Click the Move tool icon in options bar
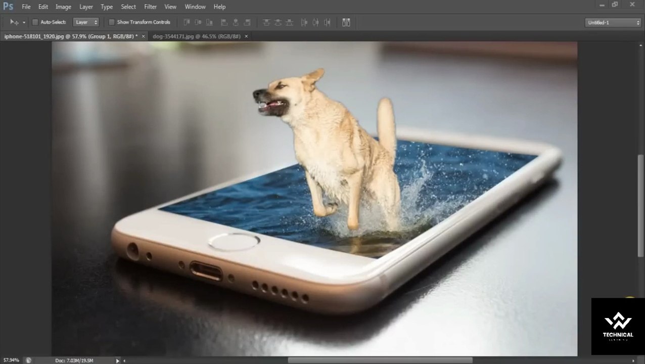The height and width of the screenshot is (364, 645). 14,22
